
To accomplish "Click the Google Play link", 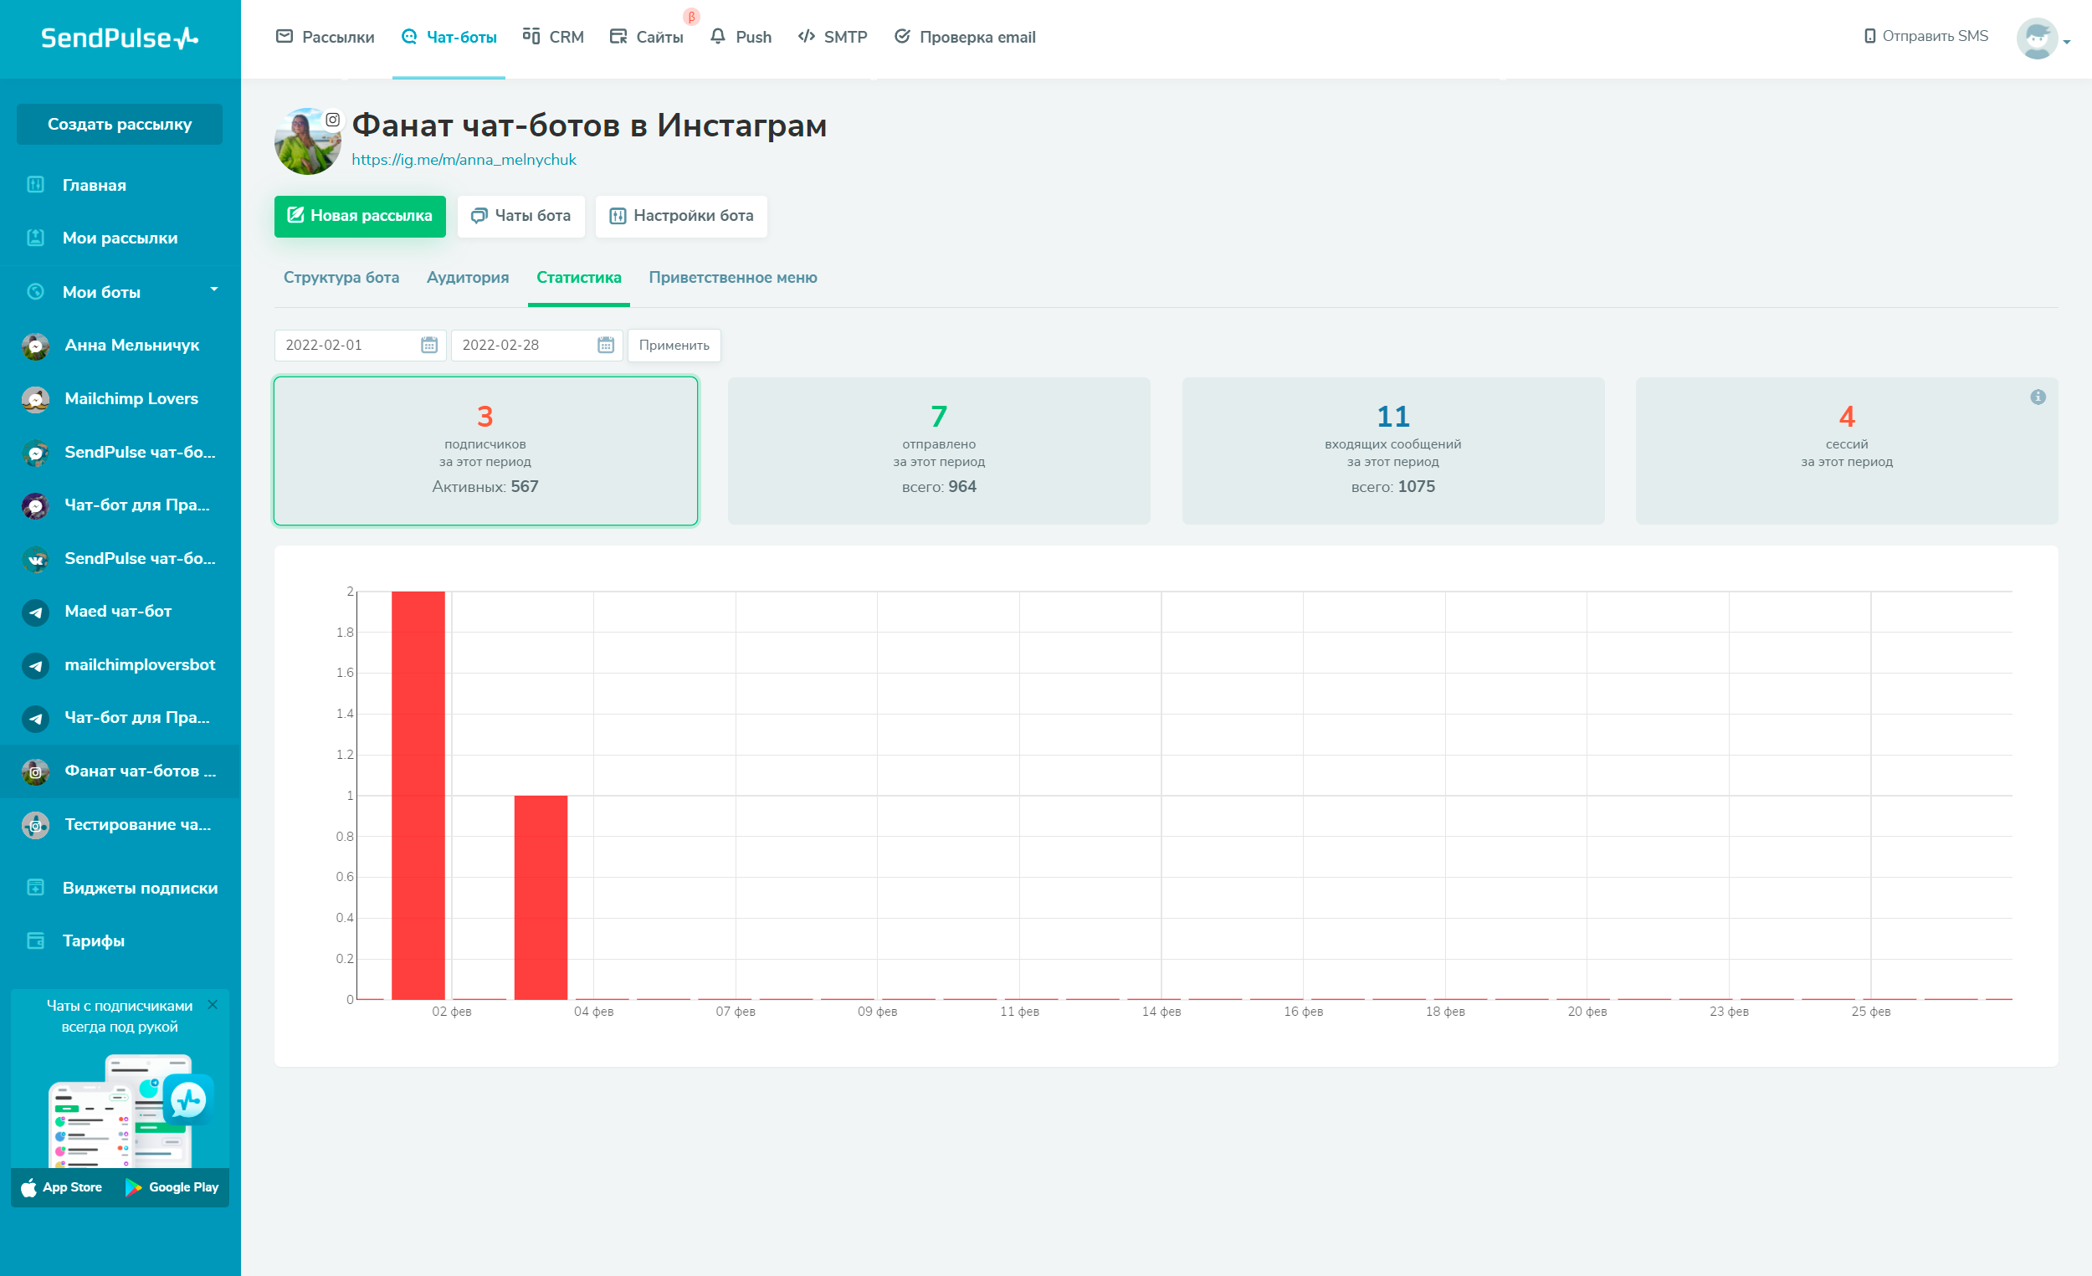I will click(172, 1187).
